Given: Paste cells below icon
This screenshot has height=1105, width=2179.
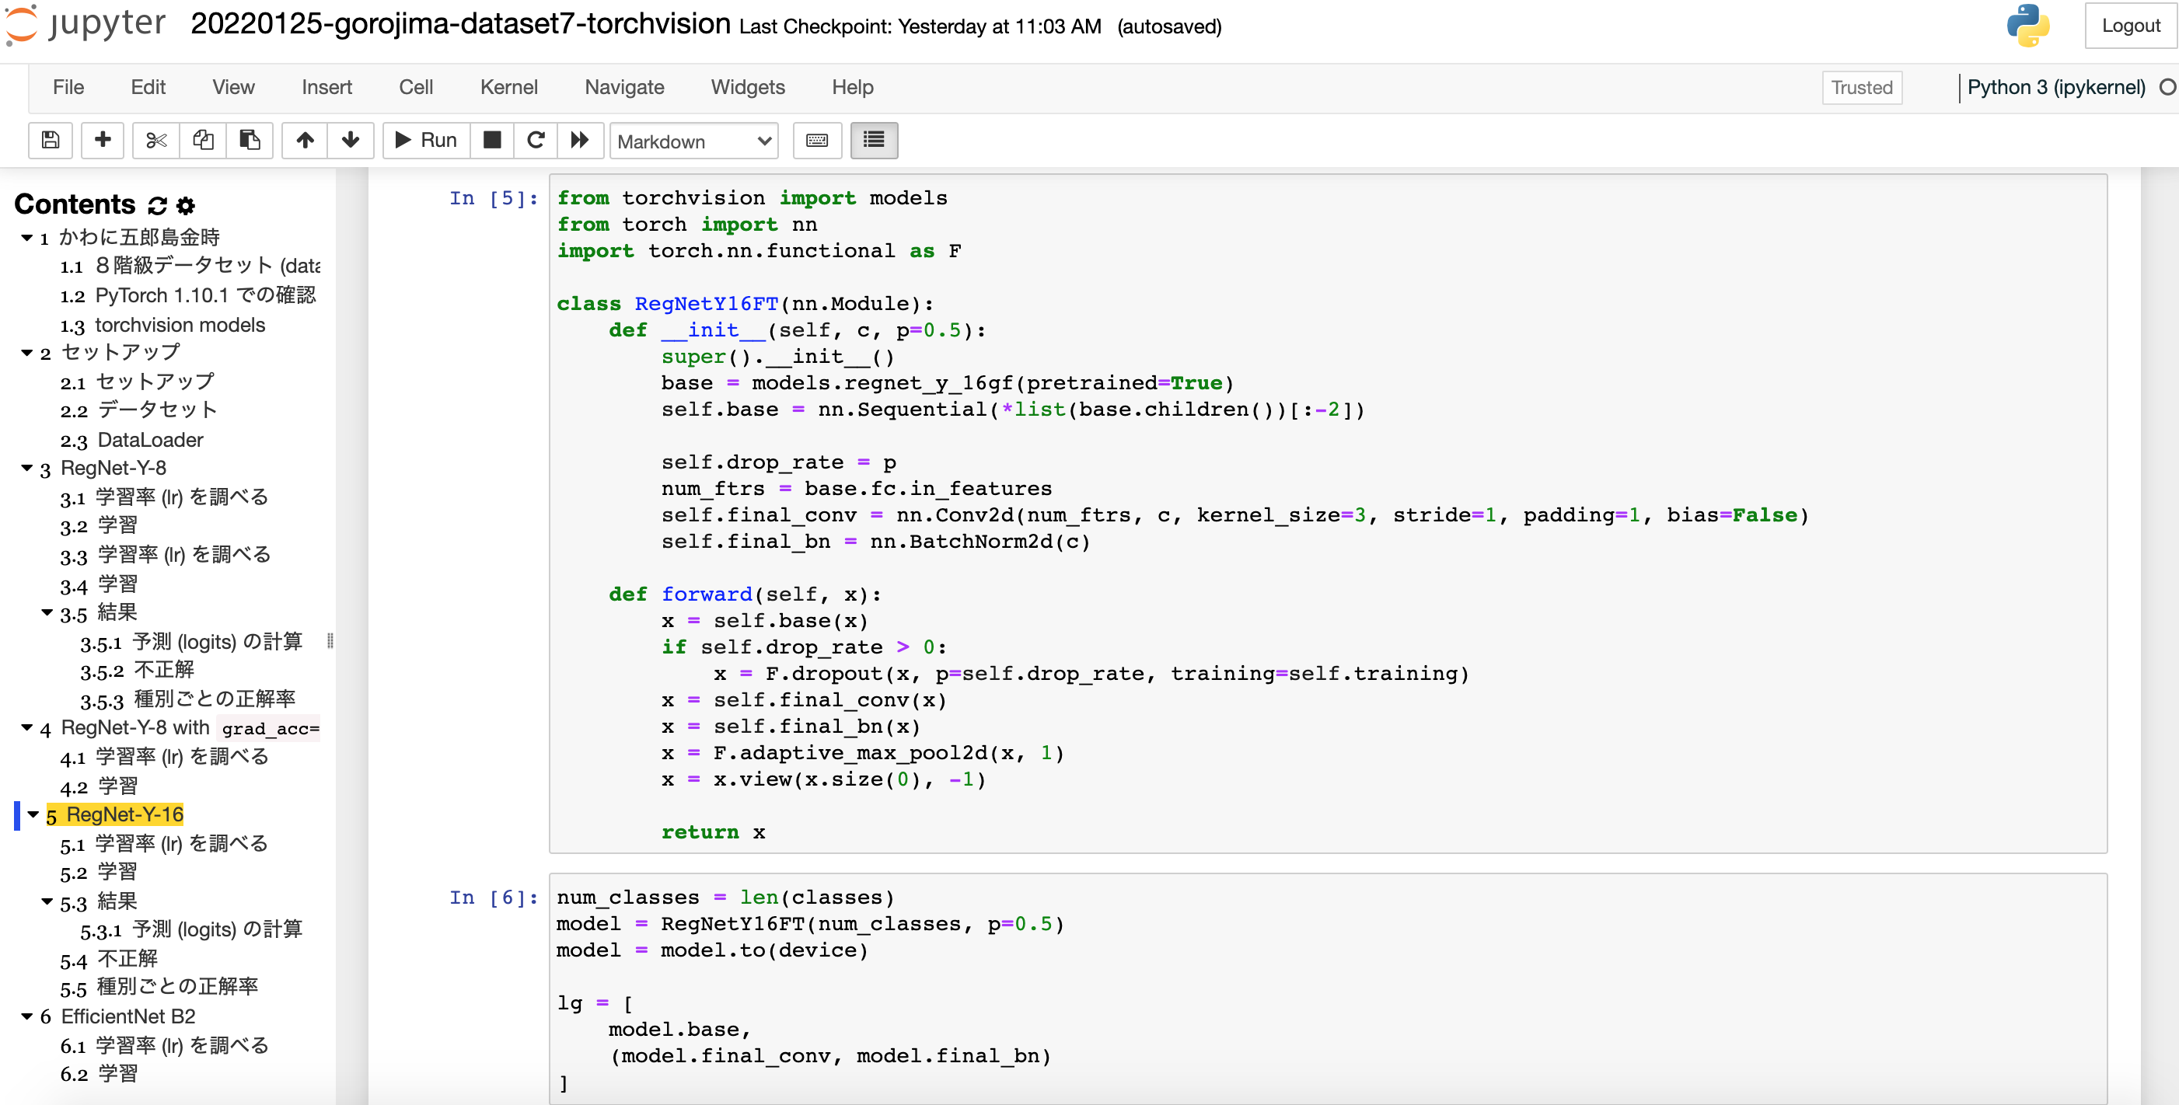Looking at the screenshot, I should click(x=250, y=141).
